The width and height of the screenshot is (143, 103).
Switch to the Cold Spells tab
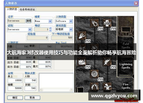coord(126,46)
